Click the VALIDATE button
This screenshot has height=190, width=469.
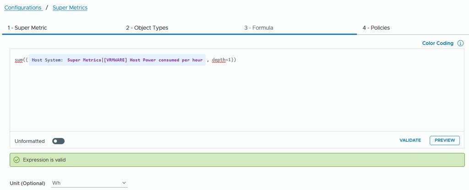point(410,140)
